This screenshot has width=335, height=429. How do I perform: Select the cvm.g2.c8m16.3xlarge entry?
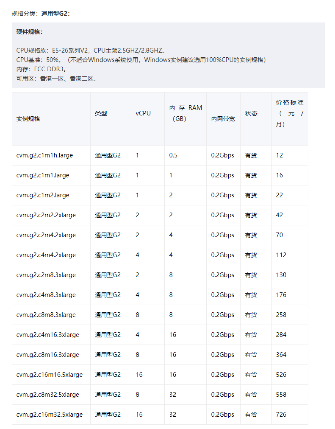click(x=47, y=355)
